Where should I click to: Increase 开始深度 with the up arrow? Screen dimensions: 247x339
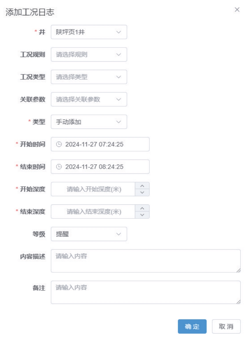tap(142, 186)
